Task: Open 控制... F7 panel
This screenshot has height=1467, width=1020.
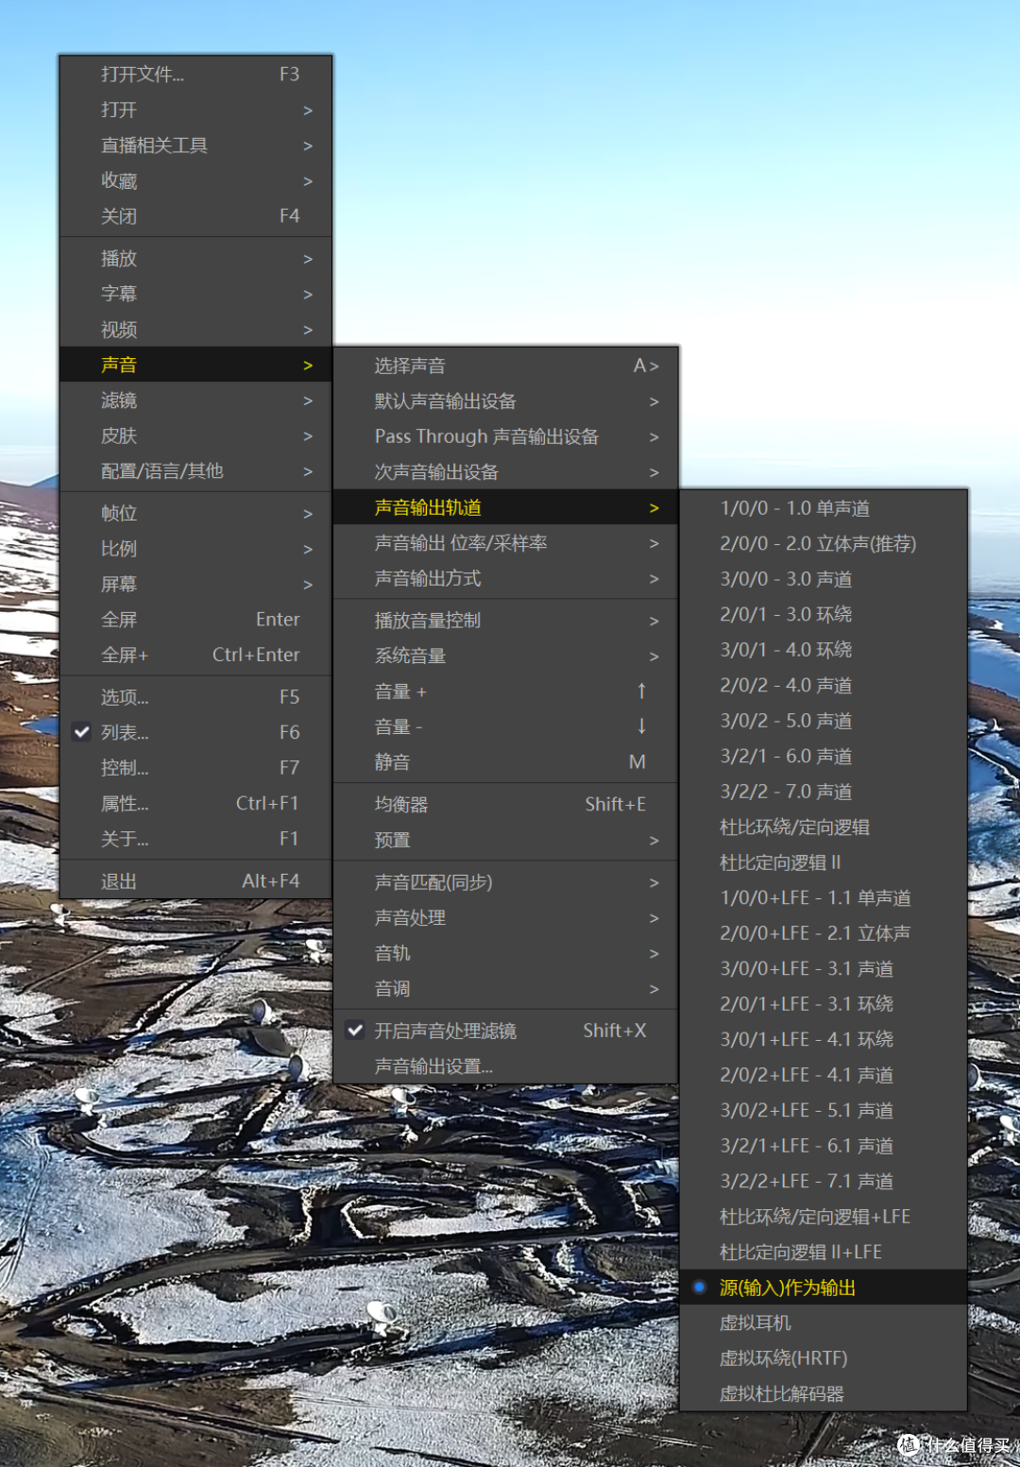Action: (195, 769)
